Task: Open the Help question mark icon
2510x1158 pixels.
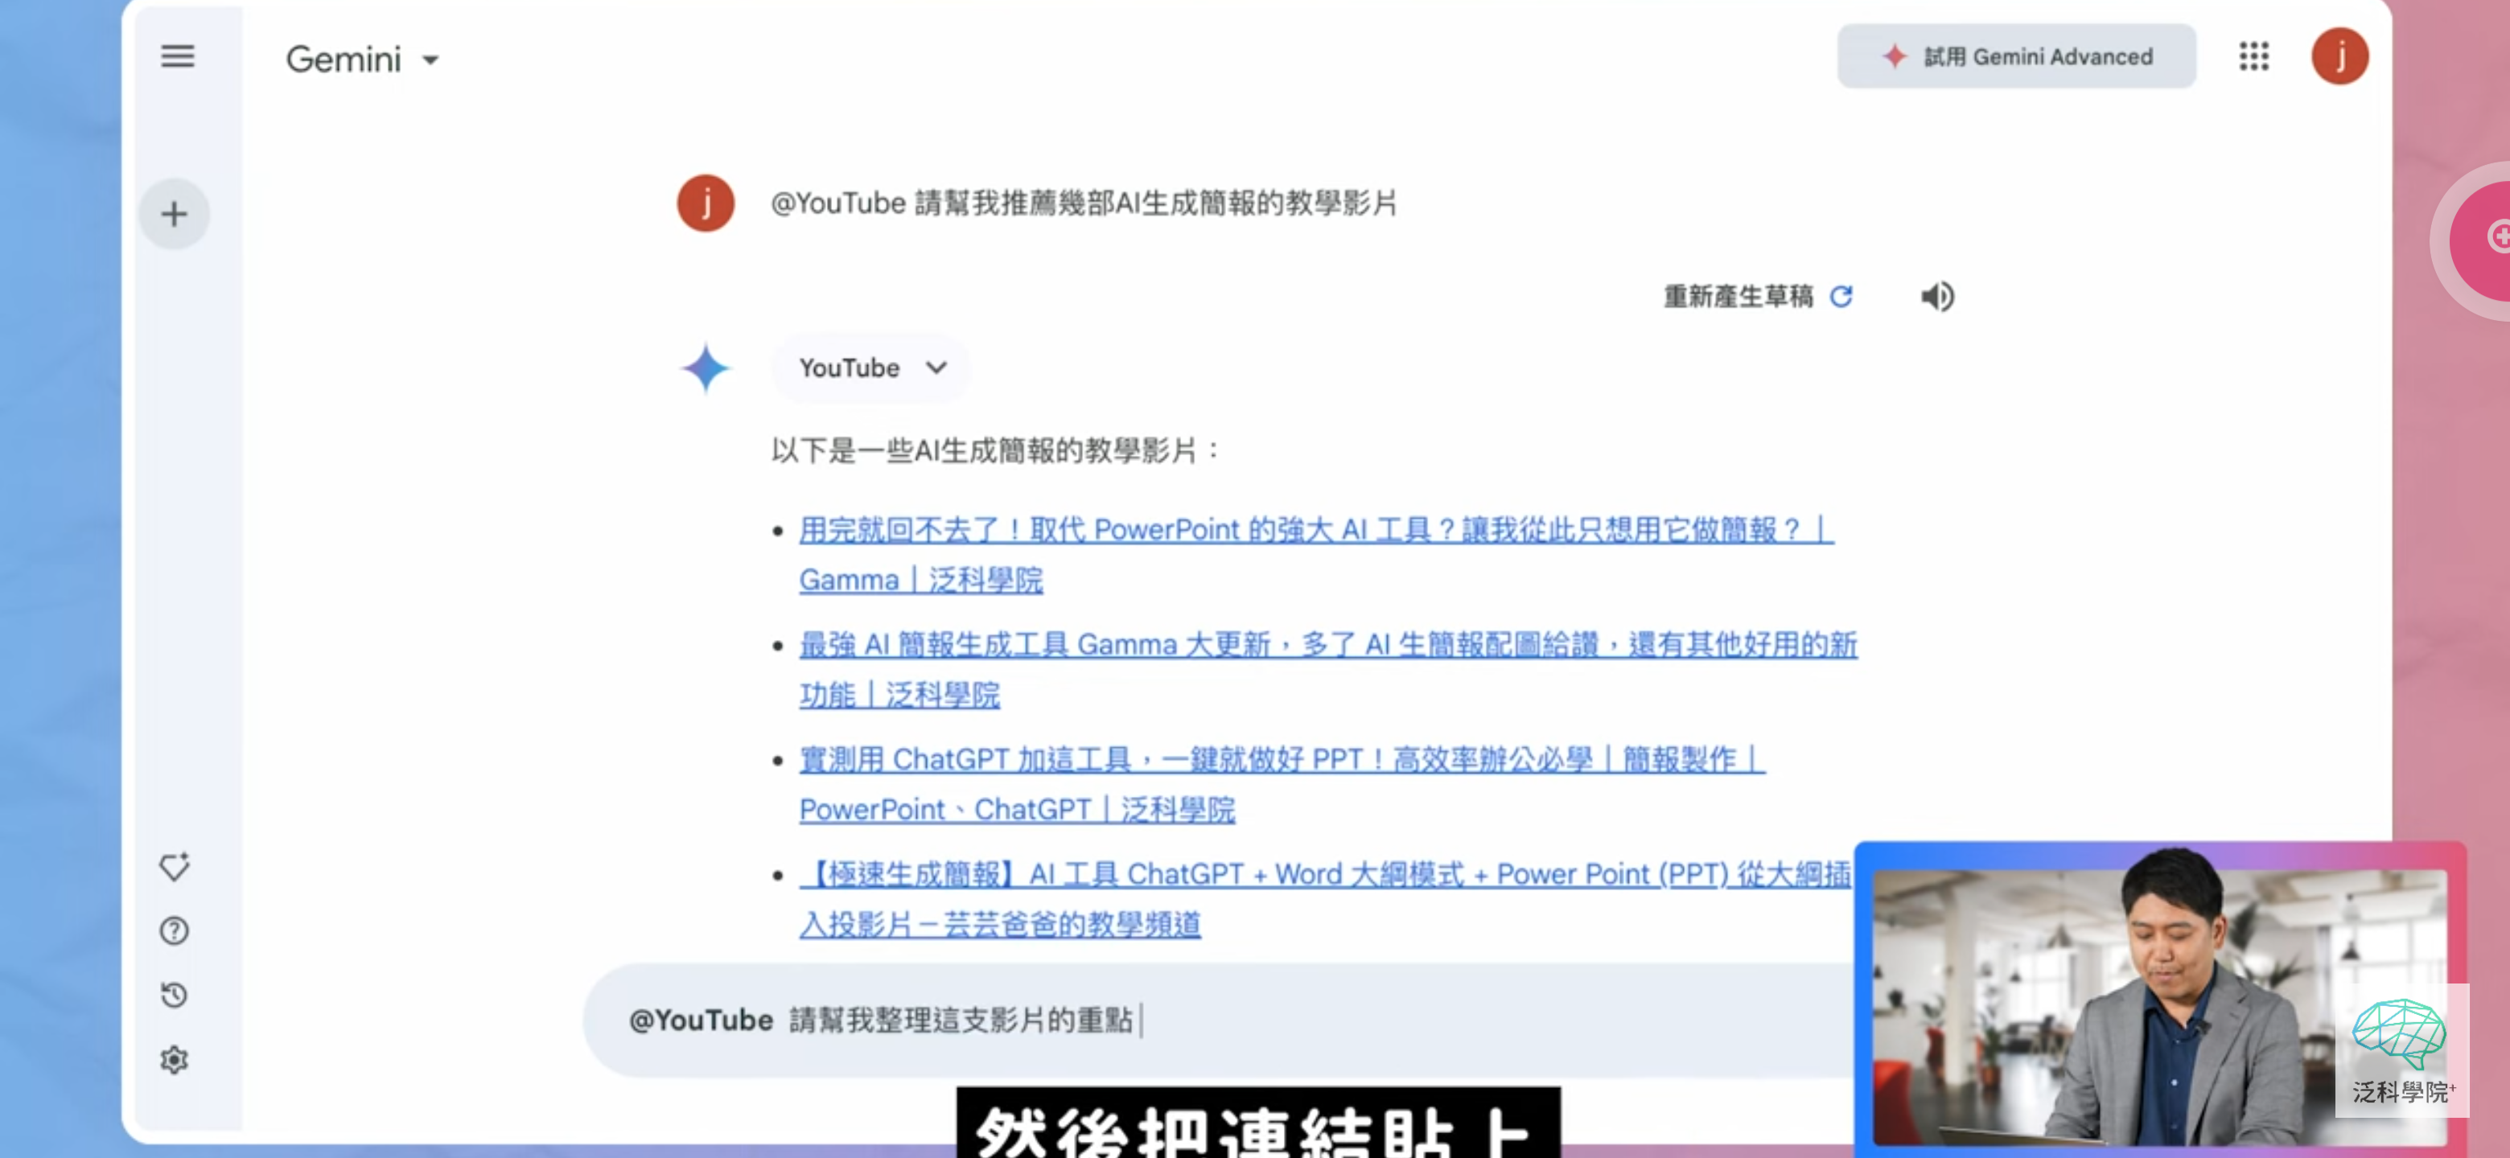Action: (175, 931)
